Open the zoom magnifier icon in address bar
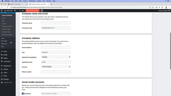The width and height of the screenshot is (171, 96). (x=150, y=7)
